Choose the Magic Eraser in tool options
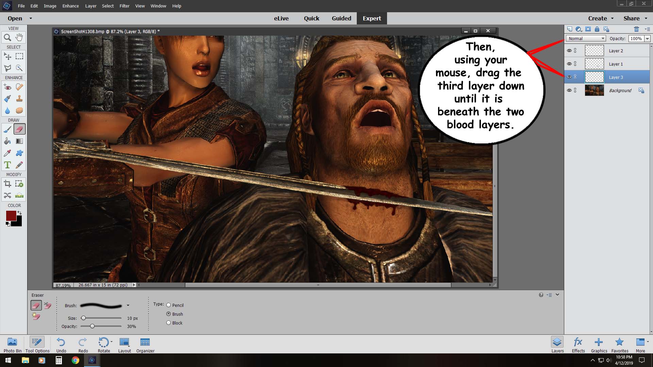 pos(36,317)
